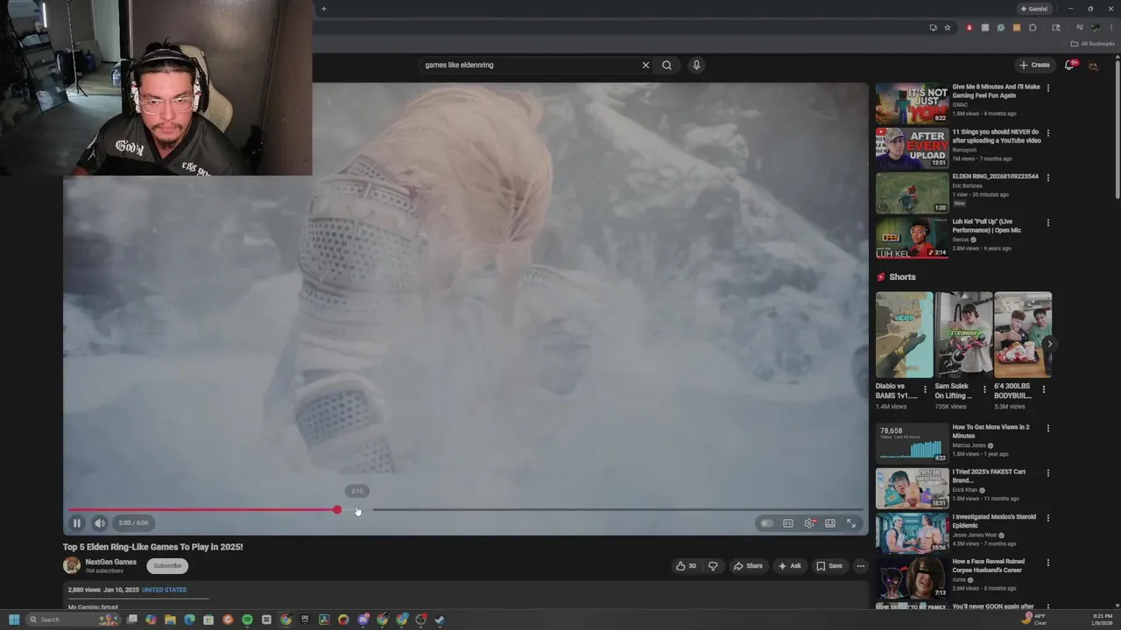This screenshot has width=1121, height=630.
Task: Open Microsoft Edge from the taskbar
Action: point(189,619)
